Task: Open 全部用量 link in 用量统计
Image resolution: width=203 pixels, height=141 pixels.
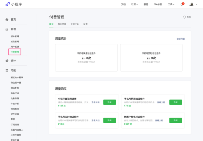Action: (181, 39)
